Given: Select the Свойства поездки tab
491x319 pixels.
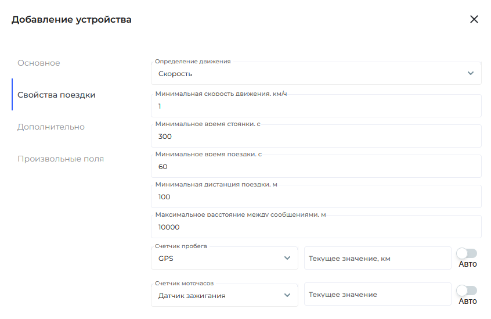Looking at the screenshot, I should click(x=56, y=95).
